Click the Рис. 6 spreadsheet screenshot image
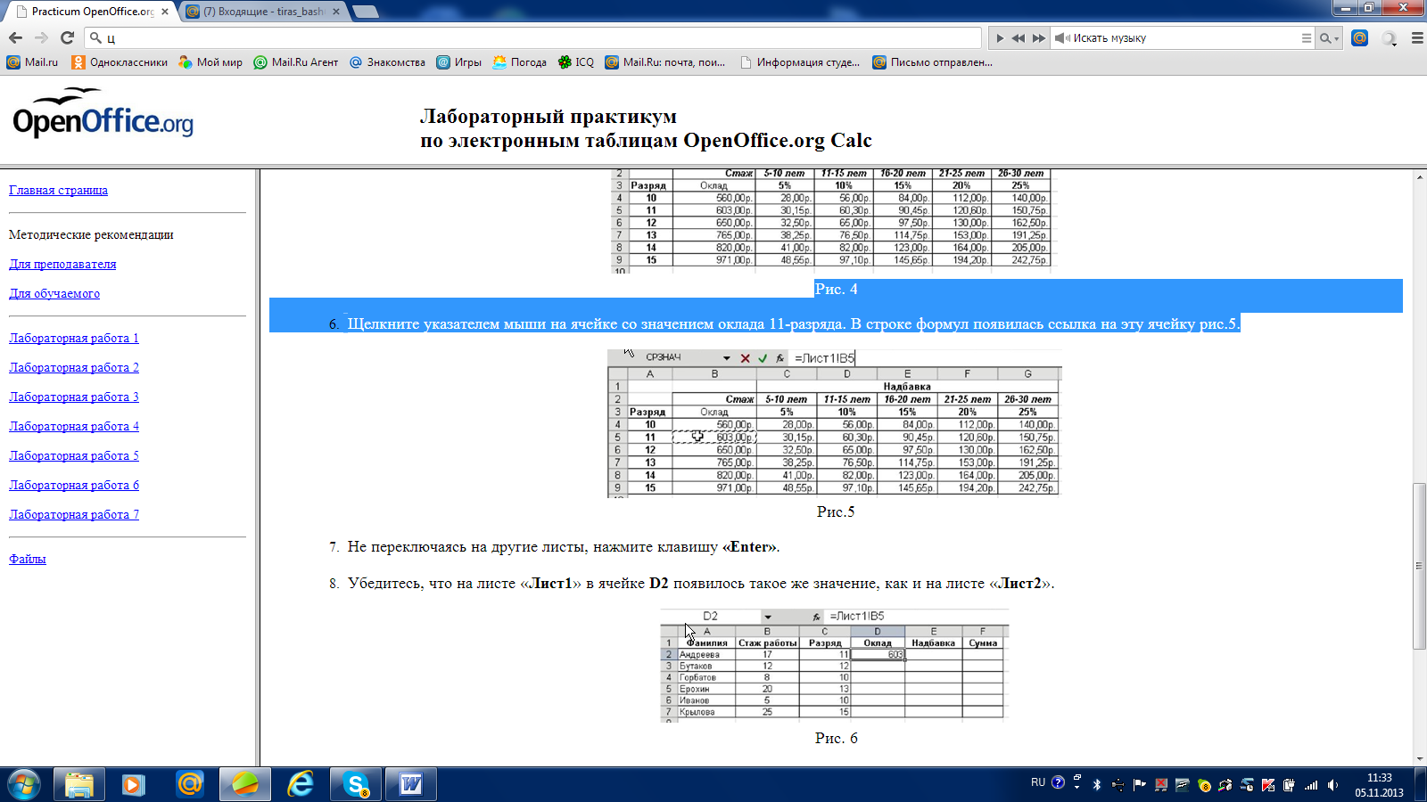1427x802 pixels. [834, 665]
